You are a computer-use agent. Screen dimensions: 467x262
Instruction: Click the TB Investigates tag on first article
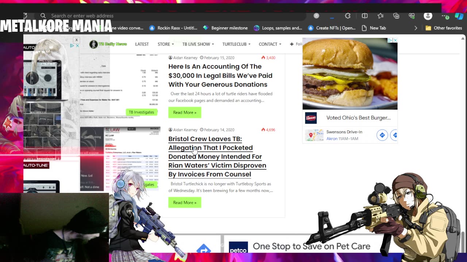[142, 112]
